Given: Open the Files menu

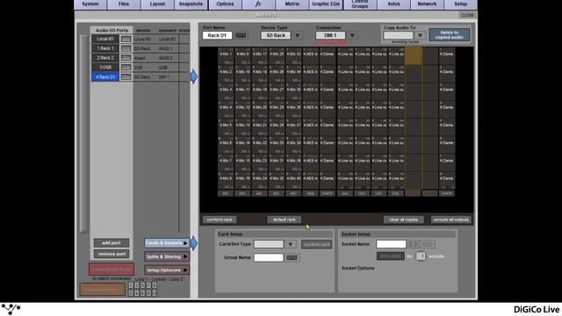Looking at the screenshot, I should pyautogui.click(x=124, y=4).
